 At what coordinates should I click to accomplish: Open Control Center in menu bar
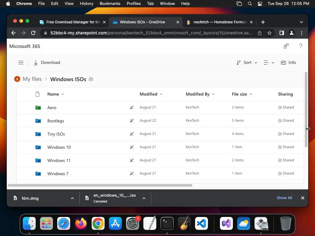pyautogui.click(x=260, y=4)
